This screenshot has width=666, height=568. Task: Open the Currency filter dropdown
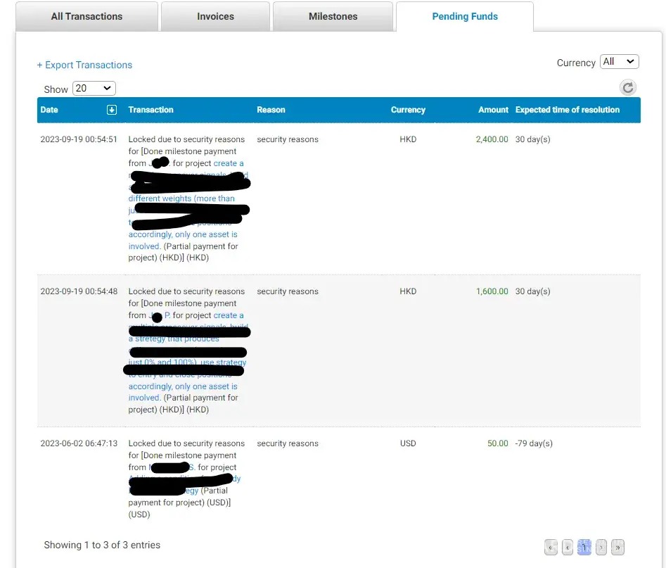(x=619, y=62)
